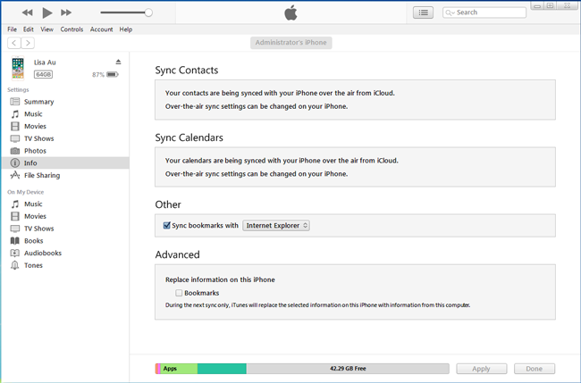Open the Help menu
581x383 pixels.
pos(126,29)
